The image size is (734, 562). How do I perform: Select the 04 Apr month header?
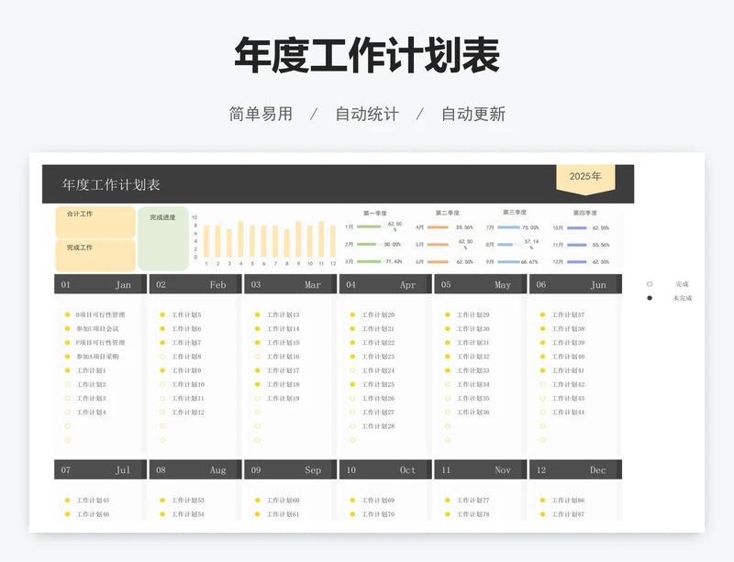coord(385,284)
